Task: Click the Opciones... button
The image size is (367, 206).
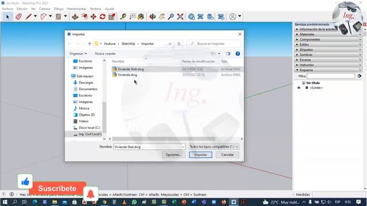Action: pos(174,155)
